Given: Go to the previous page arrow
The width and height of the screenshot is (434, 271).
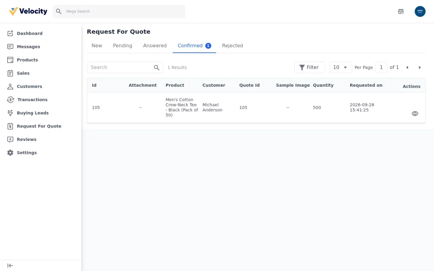Looking at the screenshot, I should point(407,68).
